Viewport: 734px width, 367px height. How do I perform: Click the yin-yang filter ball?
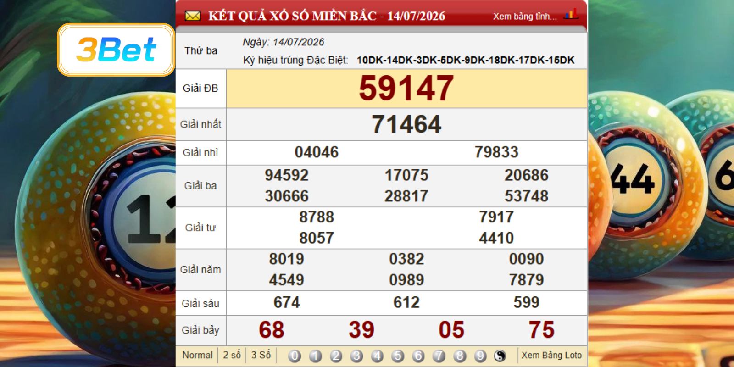[x=500, y=356]
